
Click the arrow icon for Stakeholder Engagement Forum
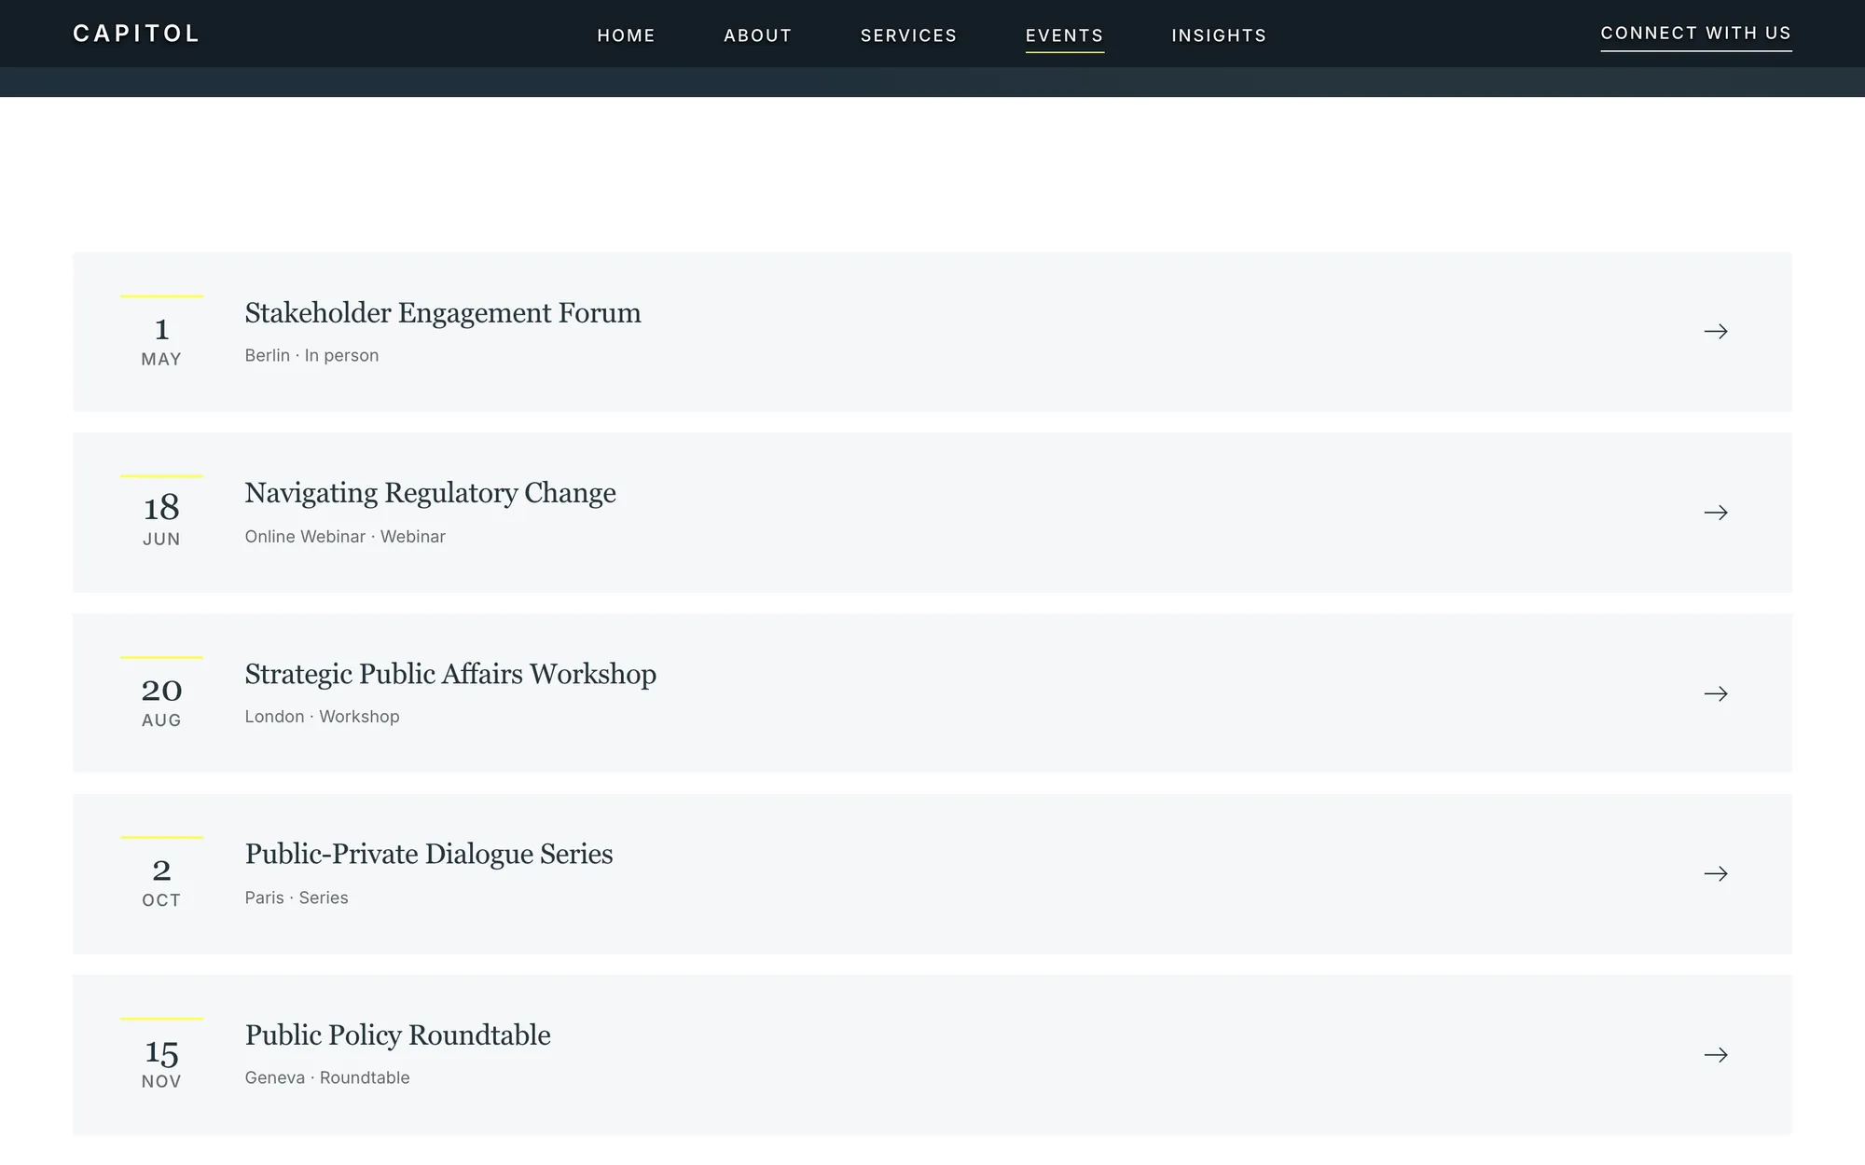(1716, 332)
